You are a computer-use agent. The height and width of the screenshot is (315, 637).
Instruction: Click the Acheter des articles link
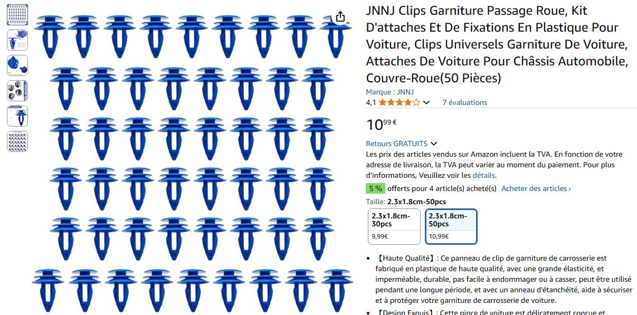coord(536,188)
